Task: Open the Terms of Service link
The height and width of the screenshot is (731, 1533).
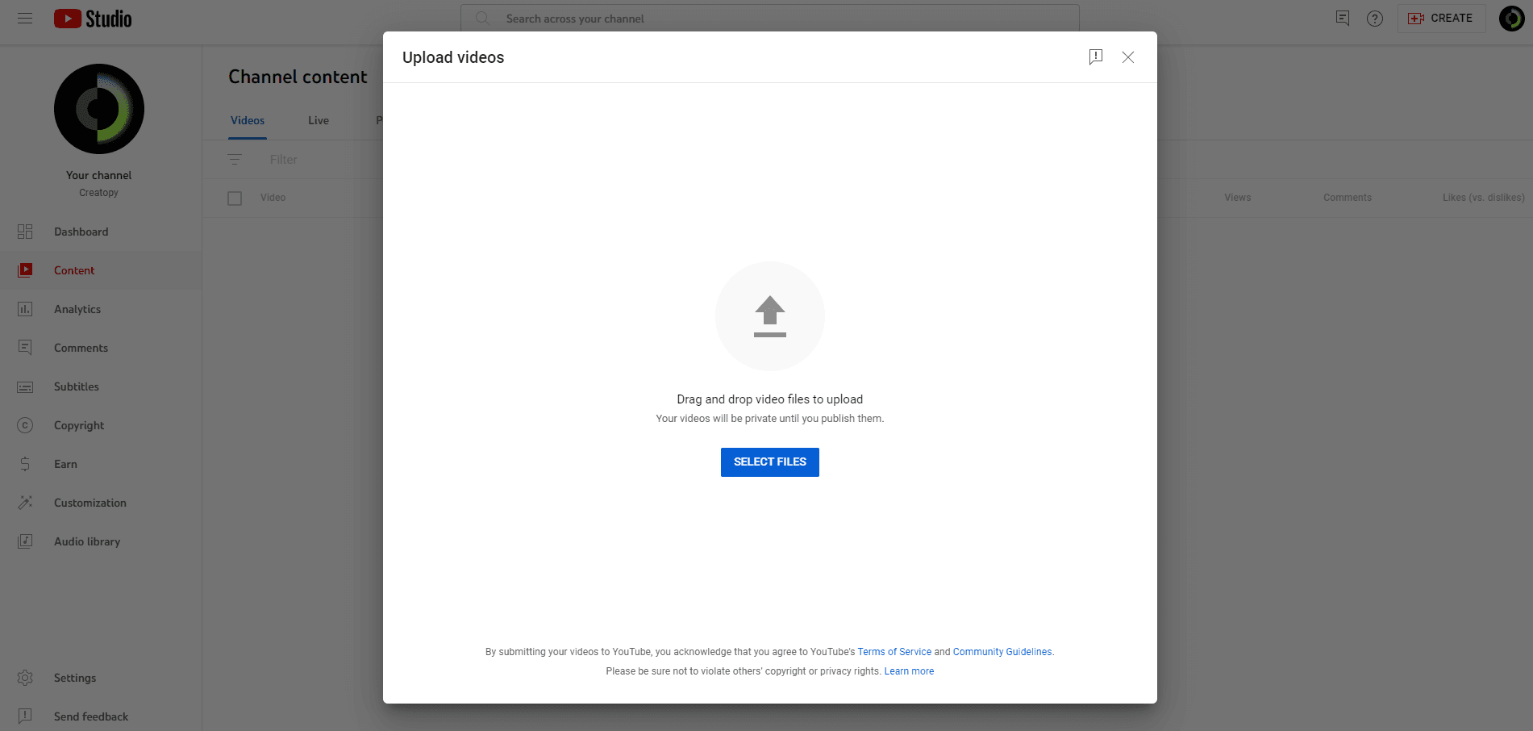Action: click(x=894, y=652)
